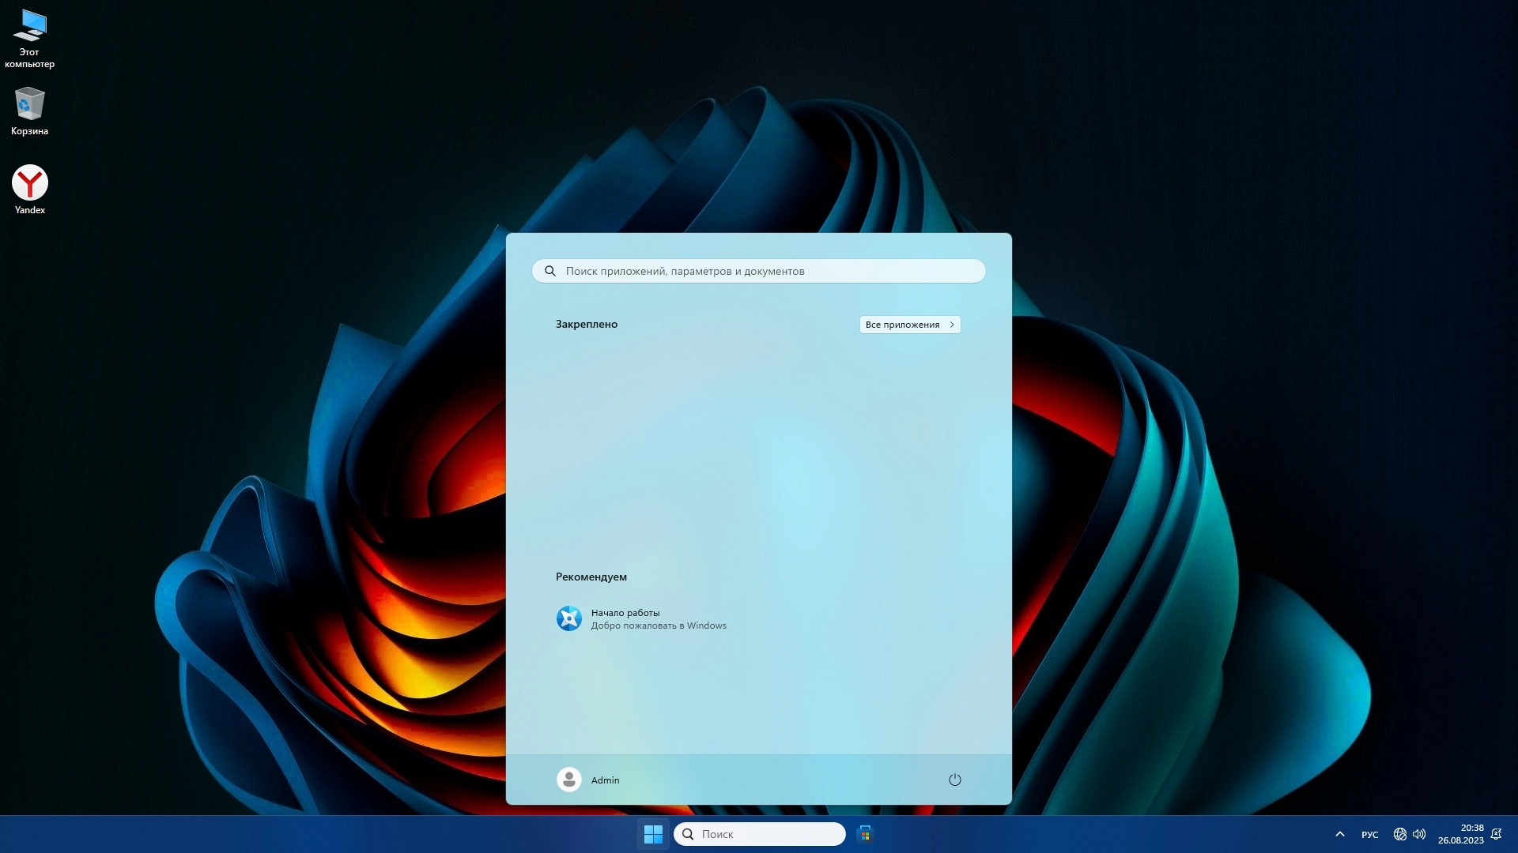This screenshot has width=1518, height=853.
Task: Click the Windows Start button
Action: (x=653, y=834)
